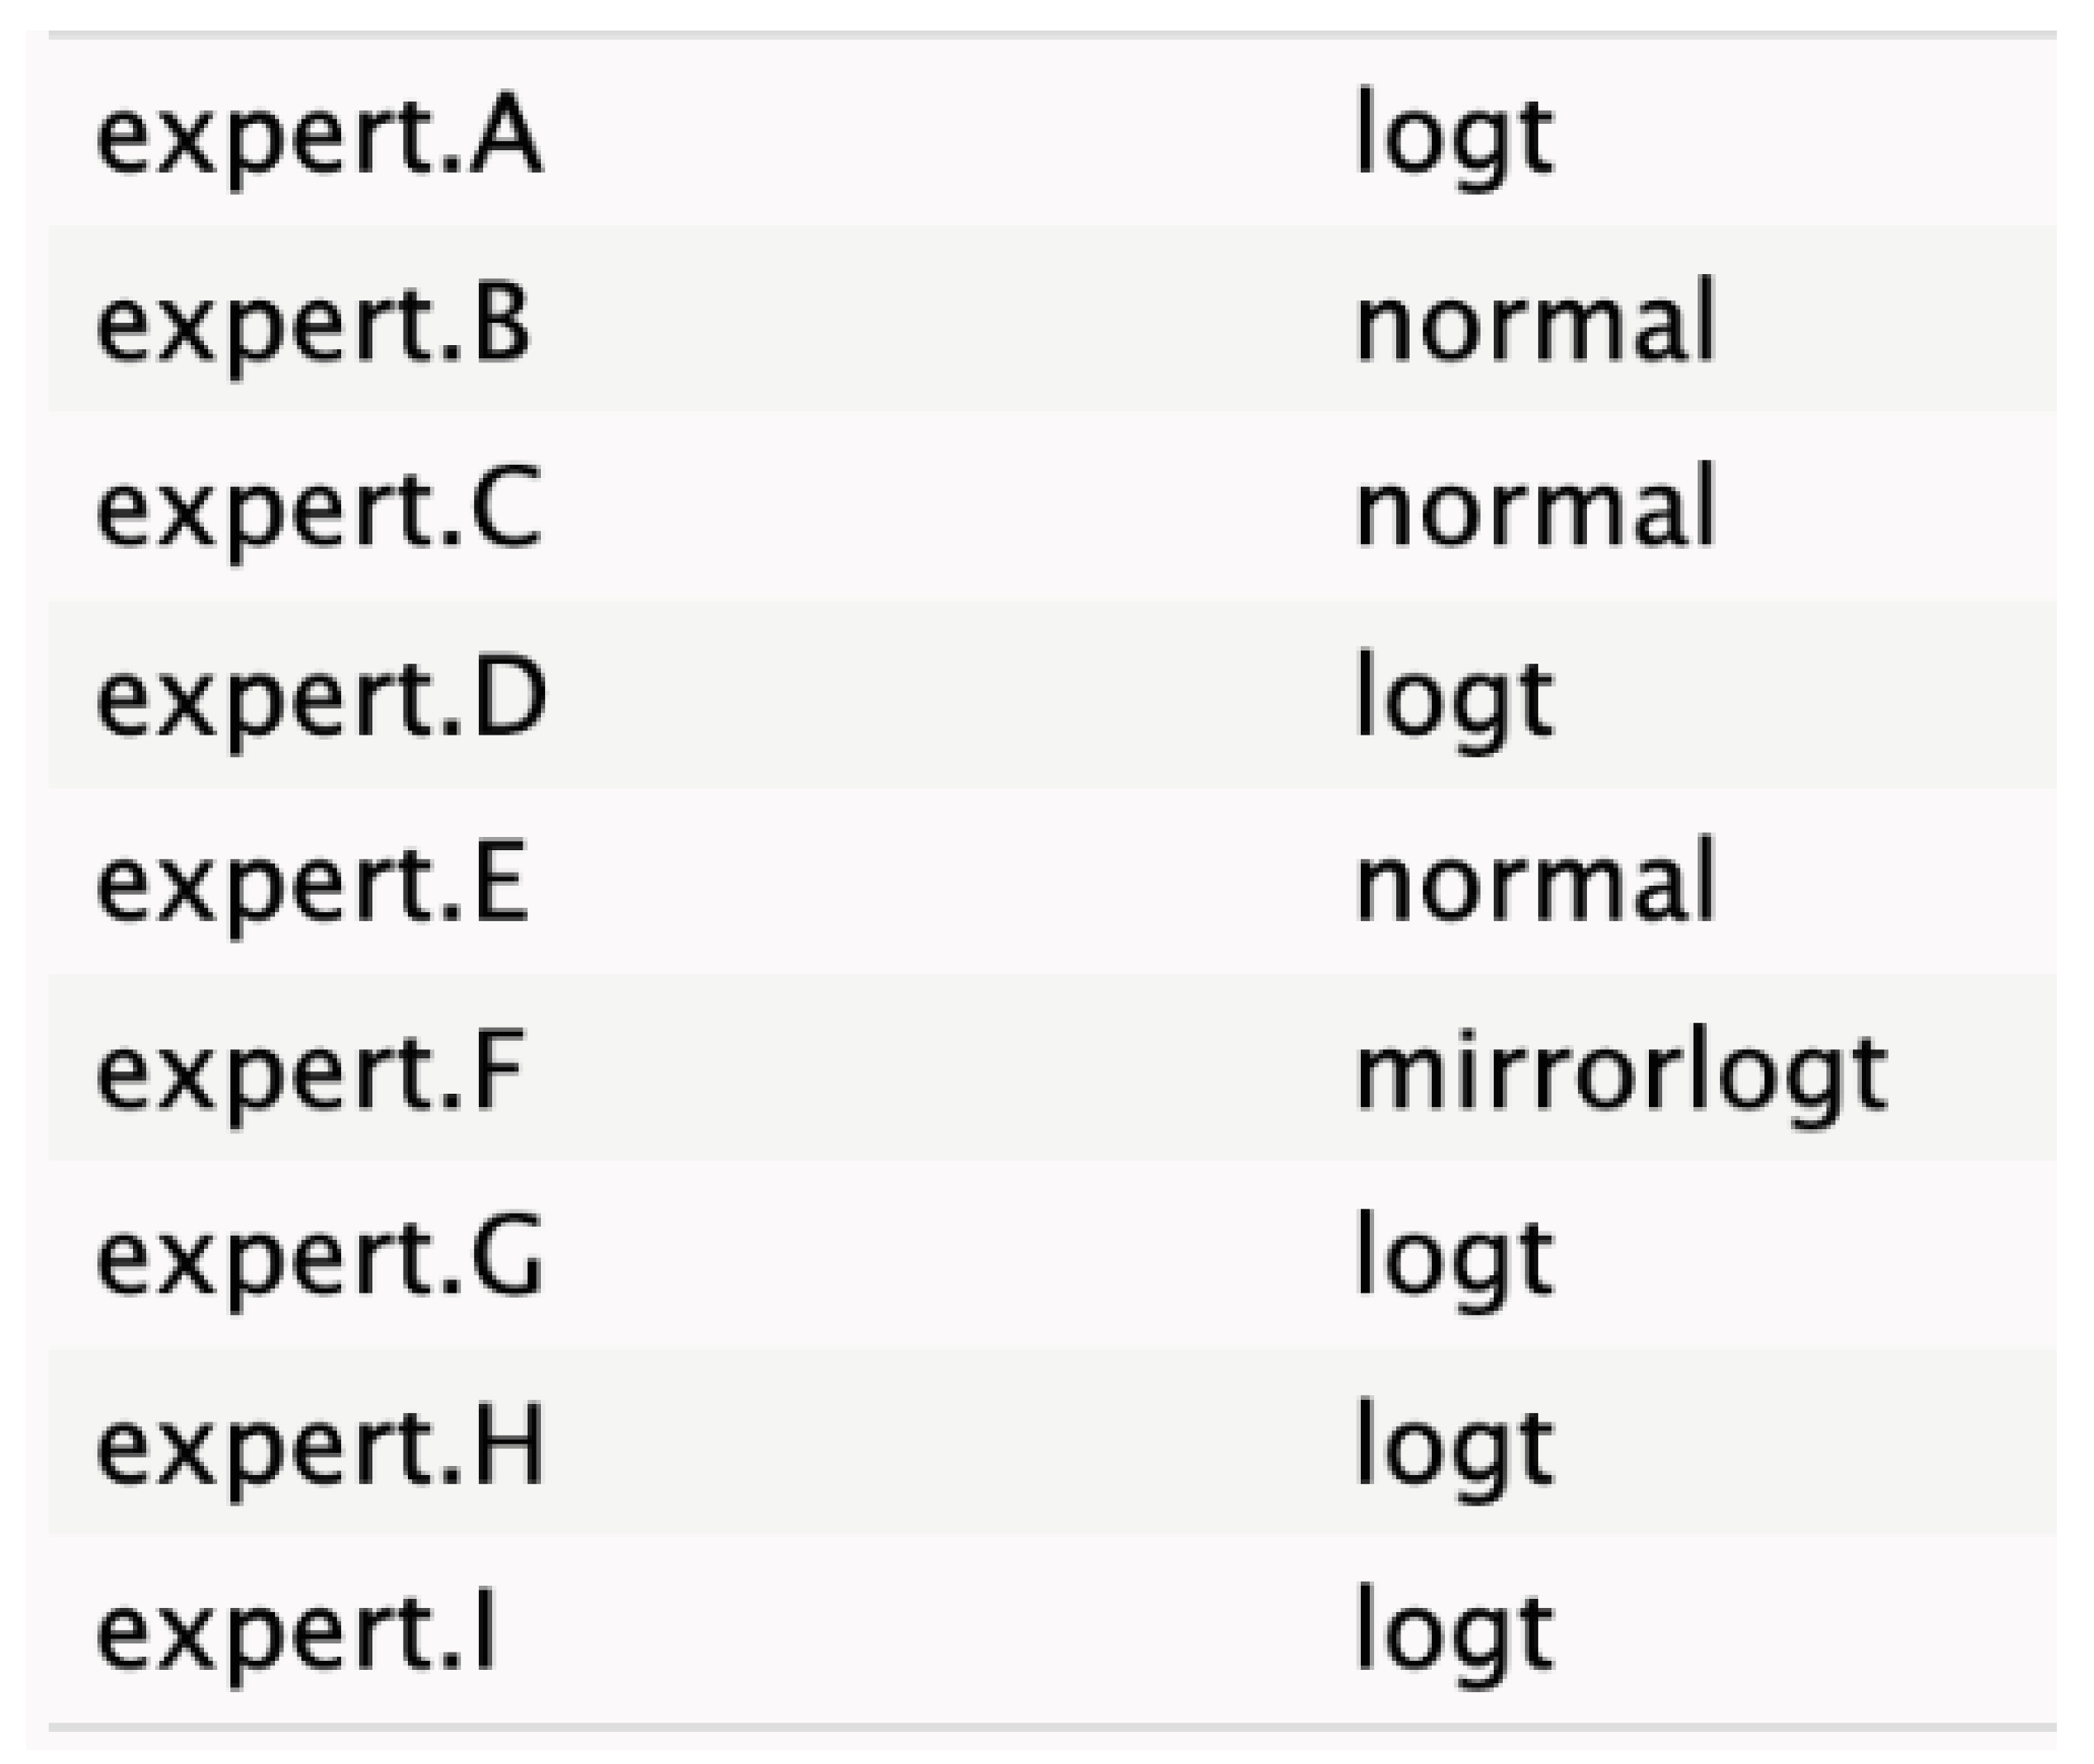Select the logt cell beside expert.D
This screenshot has height=1764, width=2094.
point(1454,698)
